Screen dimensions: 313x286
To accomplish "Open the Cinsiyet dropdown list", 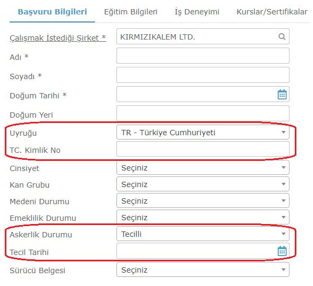I will pos(203,167).
